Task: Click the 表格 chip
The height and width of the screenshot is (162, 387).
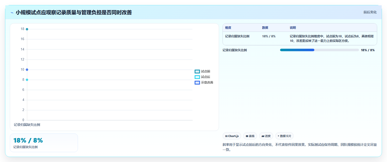Action: click(250, 136)
